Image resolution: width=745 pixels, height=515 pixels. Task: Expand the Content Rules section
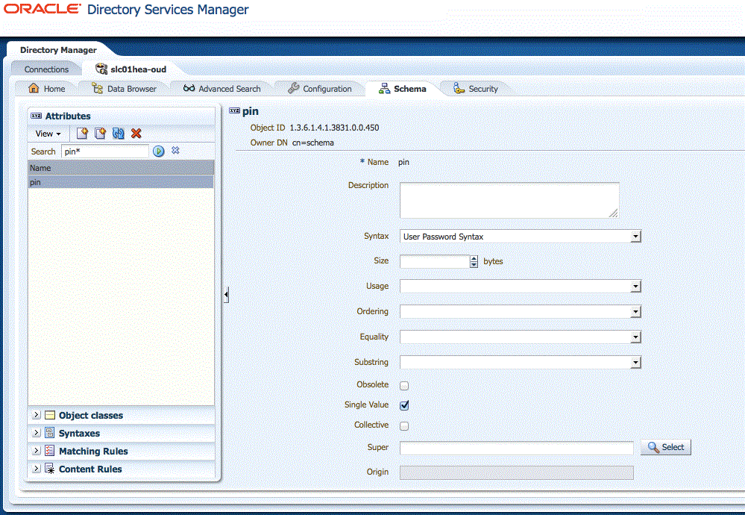point(36,469)
